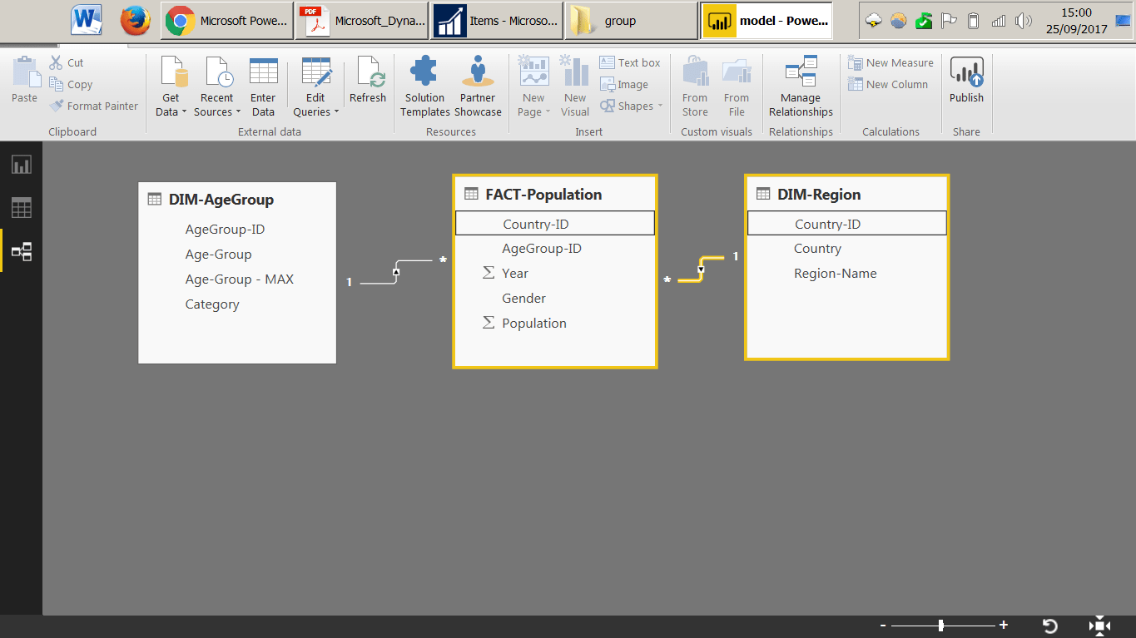Insert a Text box
This screenshot has height=638, width=1136.
629,62
